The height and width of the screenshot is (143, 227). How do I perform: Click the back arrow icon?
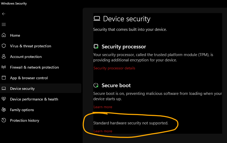[x=4, y=14]
